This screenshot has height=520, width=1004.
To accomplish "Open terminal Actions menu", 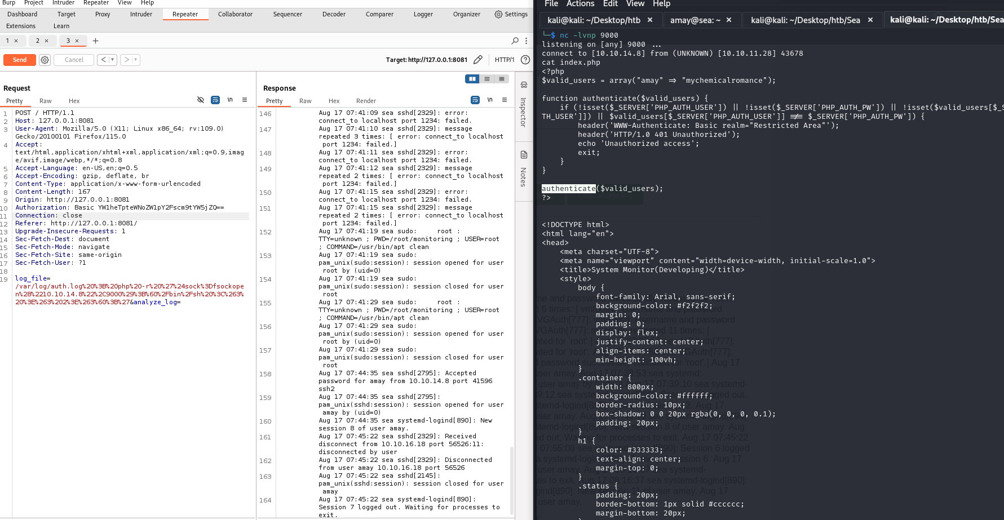I will (580, 4).
